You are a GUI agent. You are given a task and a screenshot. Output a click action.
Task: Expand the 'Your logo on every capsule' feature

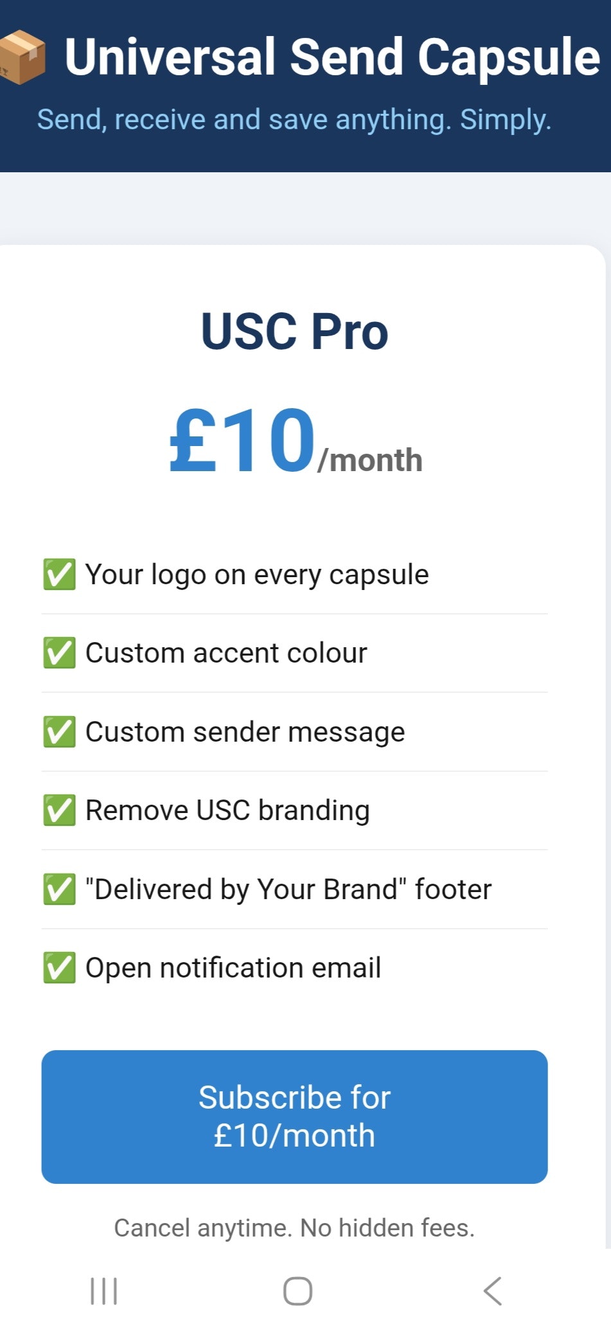point(293,573)
